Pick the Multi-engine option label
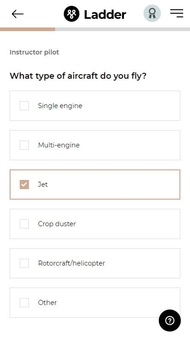Image resolution: width=190 pixels, height=337 pixels. pos(59,145)
